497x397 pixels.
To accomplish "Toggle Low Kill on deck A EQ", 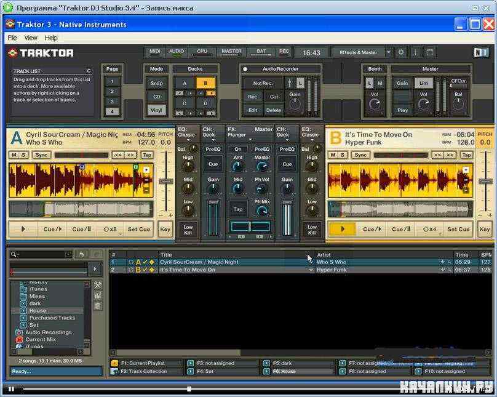I will click(x=188, y=230).
